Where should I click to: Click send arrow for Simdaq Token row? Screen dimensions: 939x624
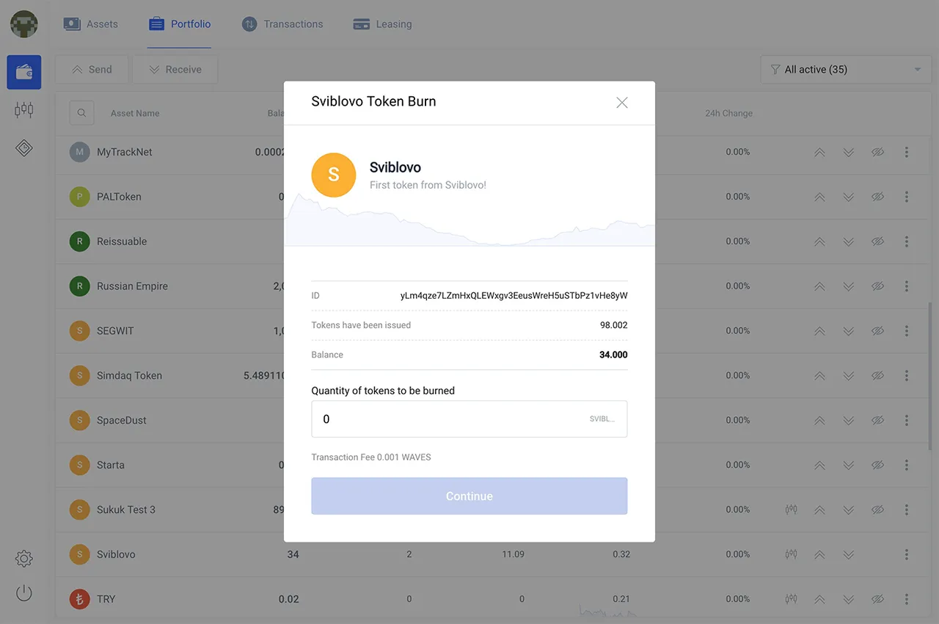pos(819,376)
